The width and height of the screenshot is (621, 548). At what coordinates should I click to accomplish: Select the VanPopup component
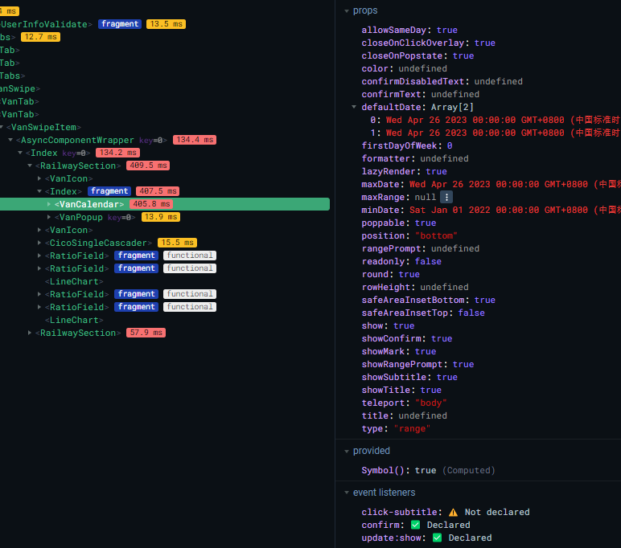tap(80, 217)
